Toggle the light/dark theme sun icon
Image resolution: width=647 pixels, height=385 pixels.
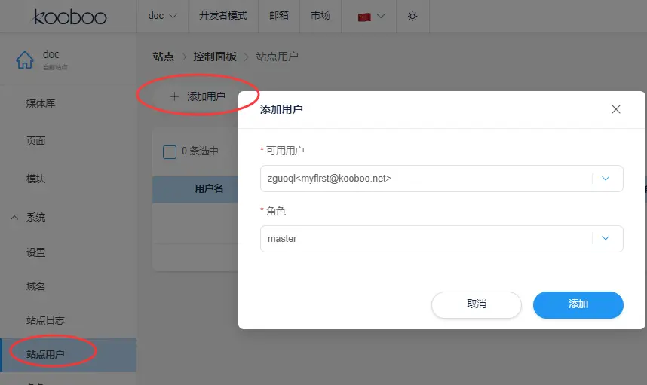412,16
